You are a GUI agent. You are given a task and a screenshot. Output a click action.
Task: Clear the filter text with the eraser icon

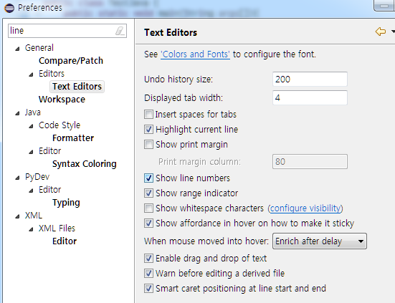120,31
